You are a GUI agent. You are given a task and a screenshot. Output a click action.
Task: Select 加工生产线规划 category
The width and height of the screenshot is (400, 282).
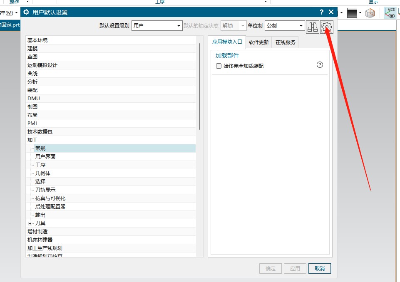click(x=111, y=248)
